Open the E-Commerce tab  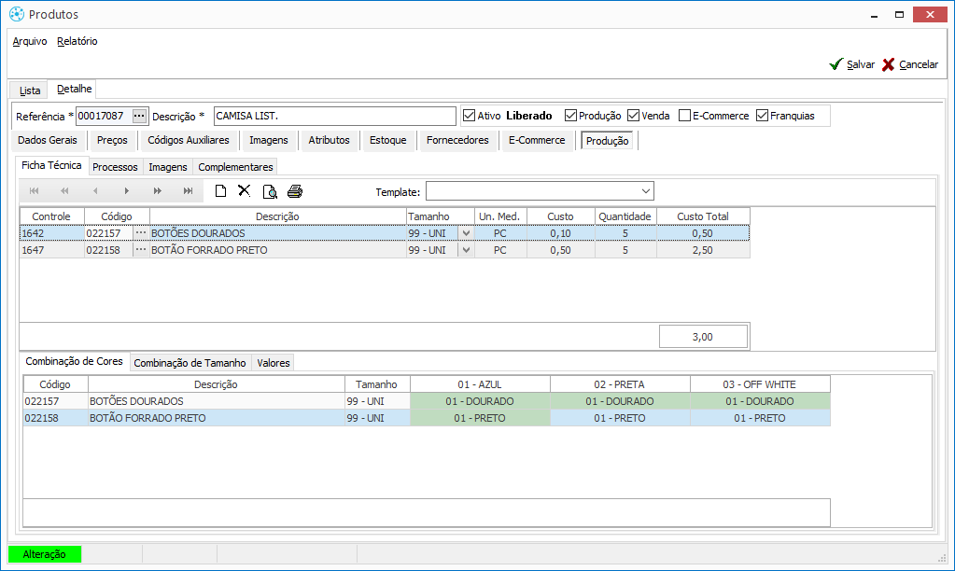[x=537, y=141]
